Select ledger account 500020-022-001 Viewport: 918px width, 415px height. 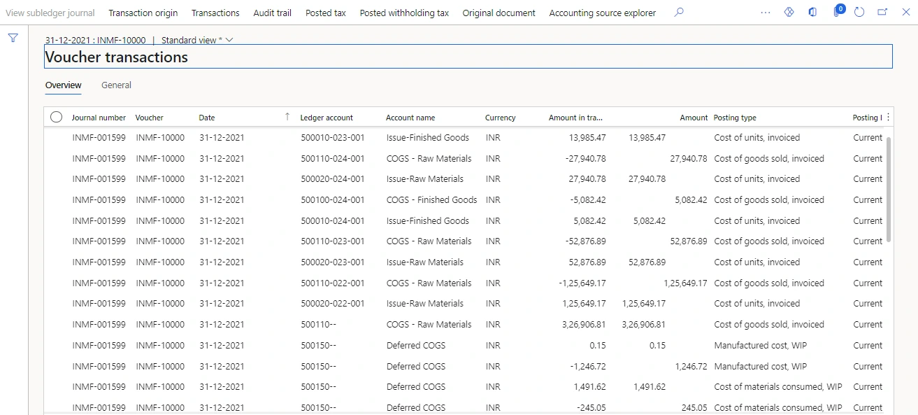(x=333, y=304)
